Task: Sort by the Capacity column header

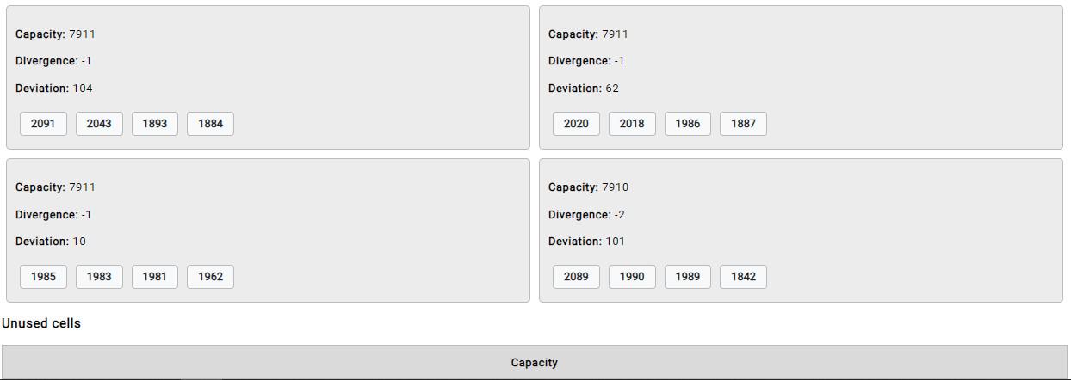Action: (534, 363)
